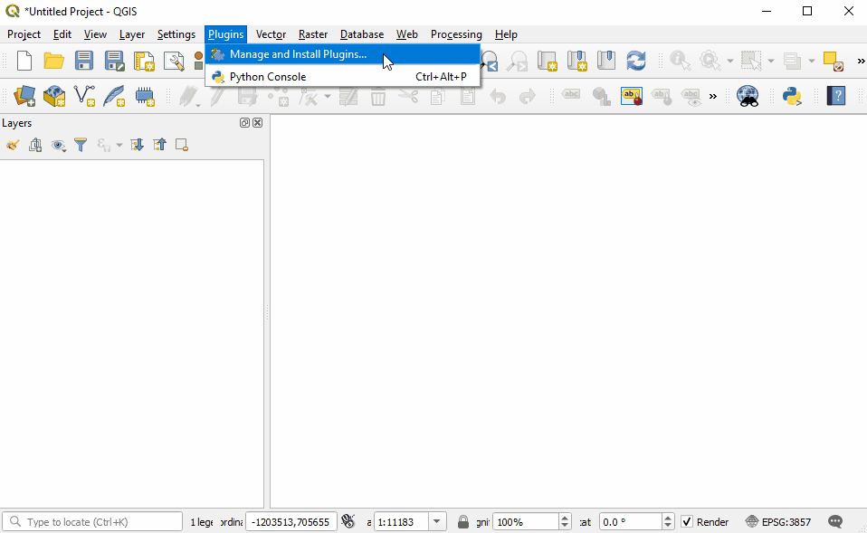The width and height of the screenshot is (867, 533).
Task: Save the project using the floppy disk icon
Action: pos(84,61)
